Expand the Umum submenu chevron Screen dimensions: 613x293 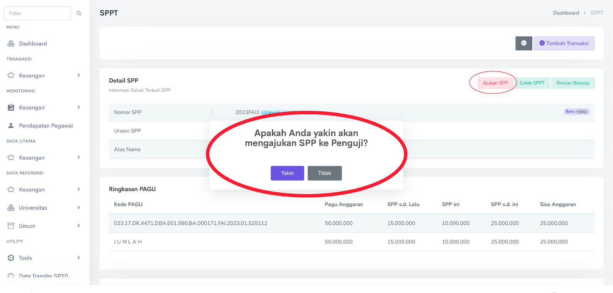pos(79,226)
